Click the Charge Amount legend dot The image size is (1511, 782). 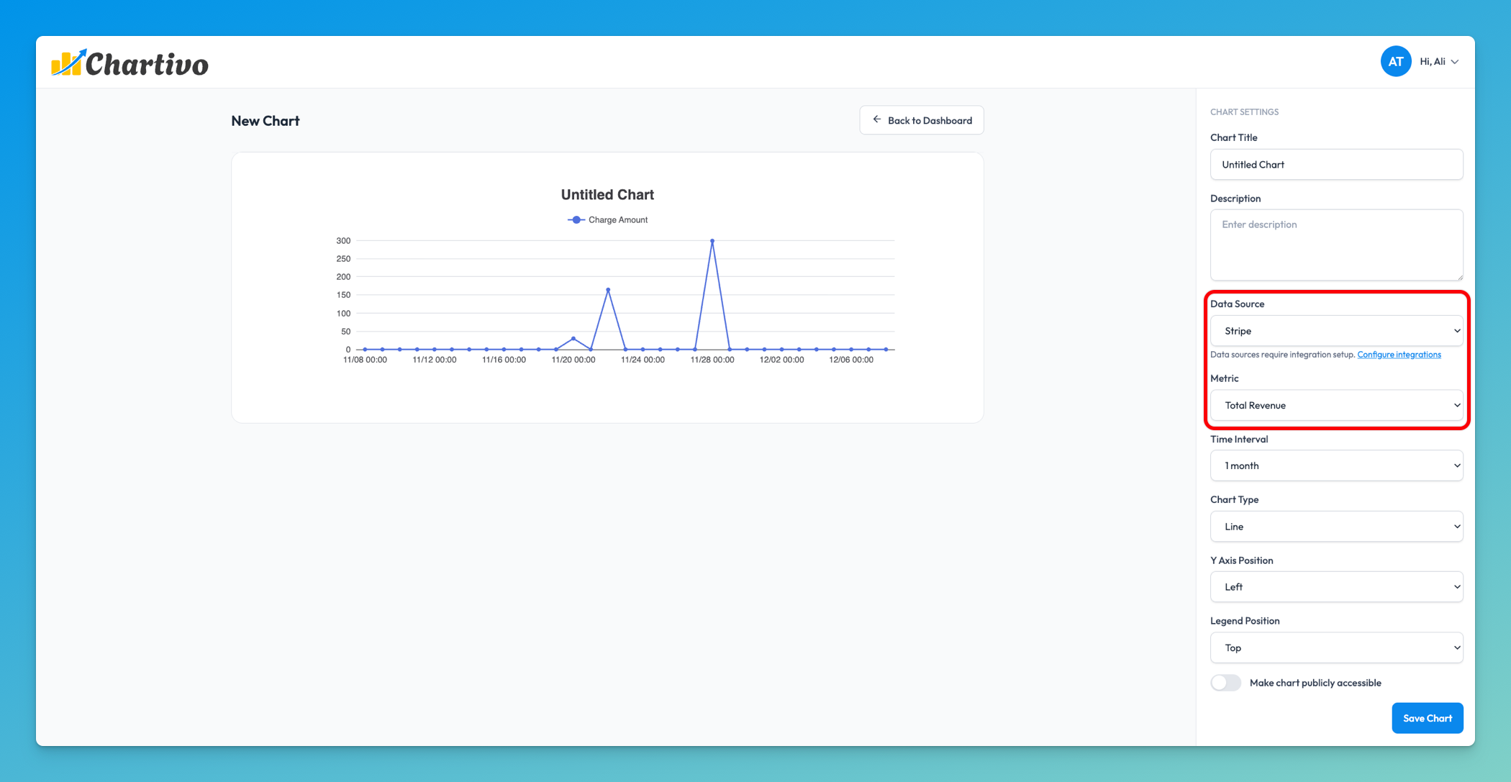[576, 219]
